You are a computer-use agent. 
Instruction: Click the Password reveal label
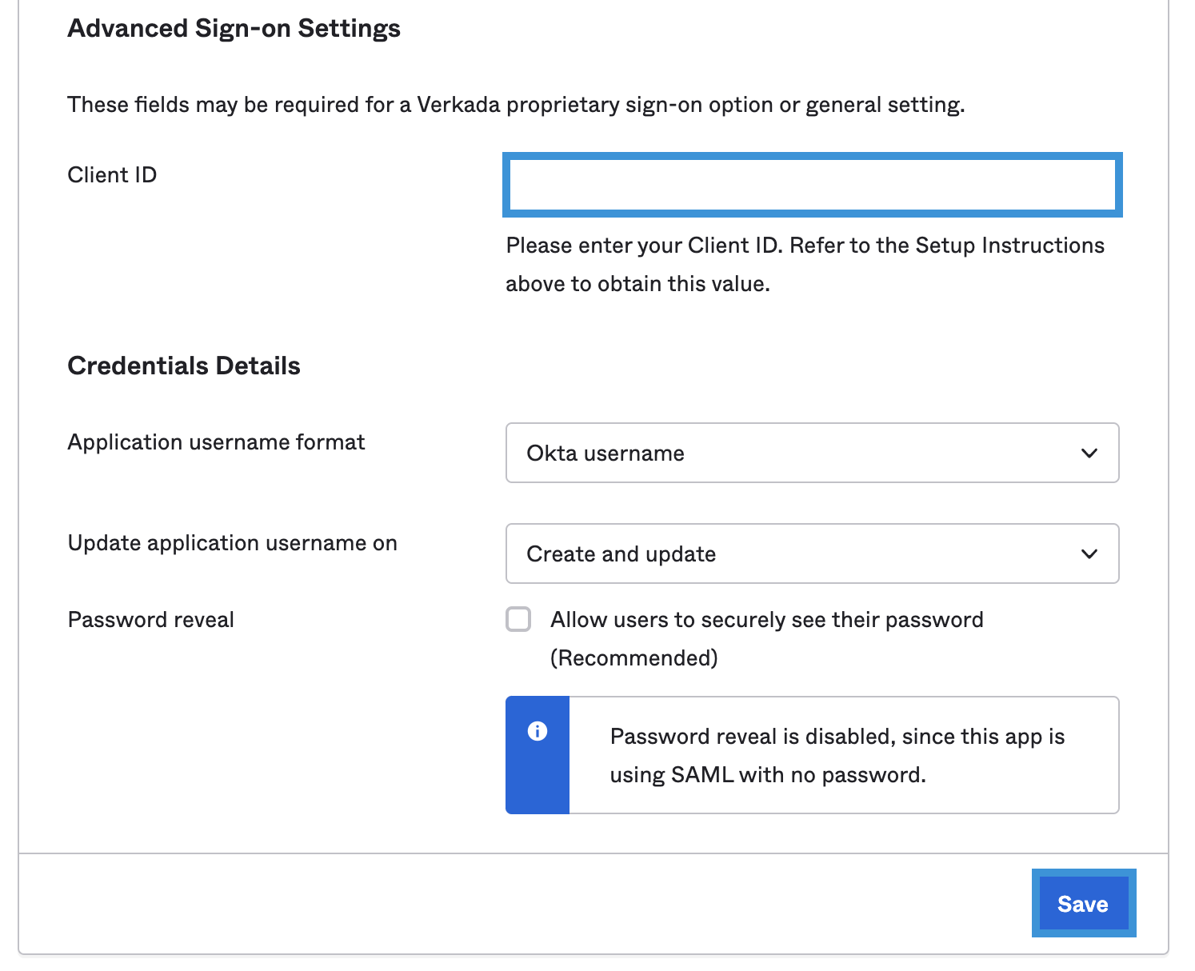click(150, 620)
